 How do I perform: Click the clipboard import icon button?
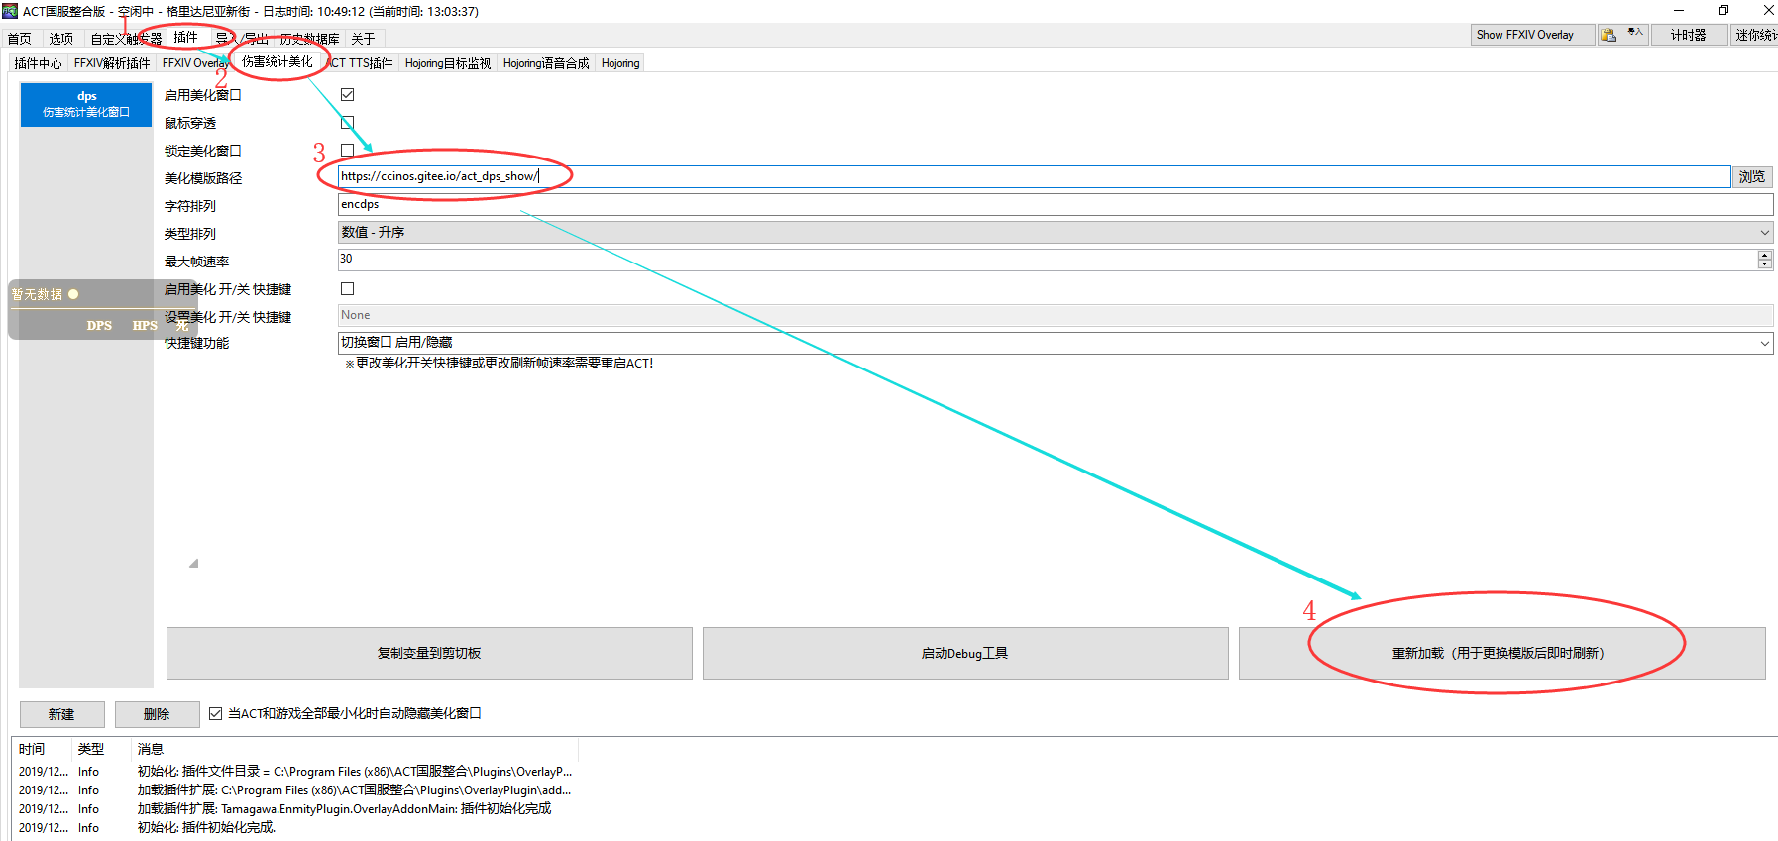click(1609, 35)
